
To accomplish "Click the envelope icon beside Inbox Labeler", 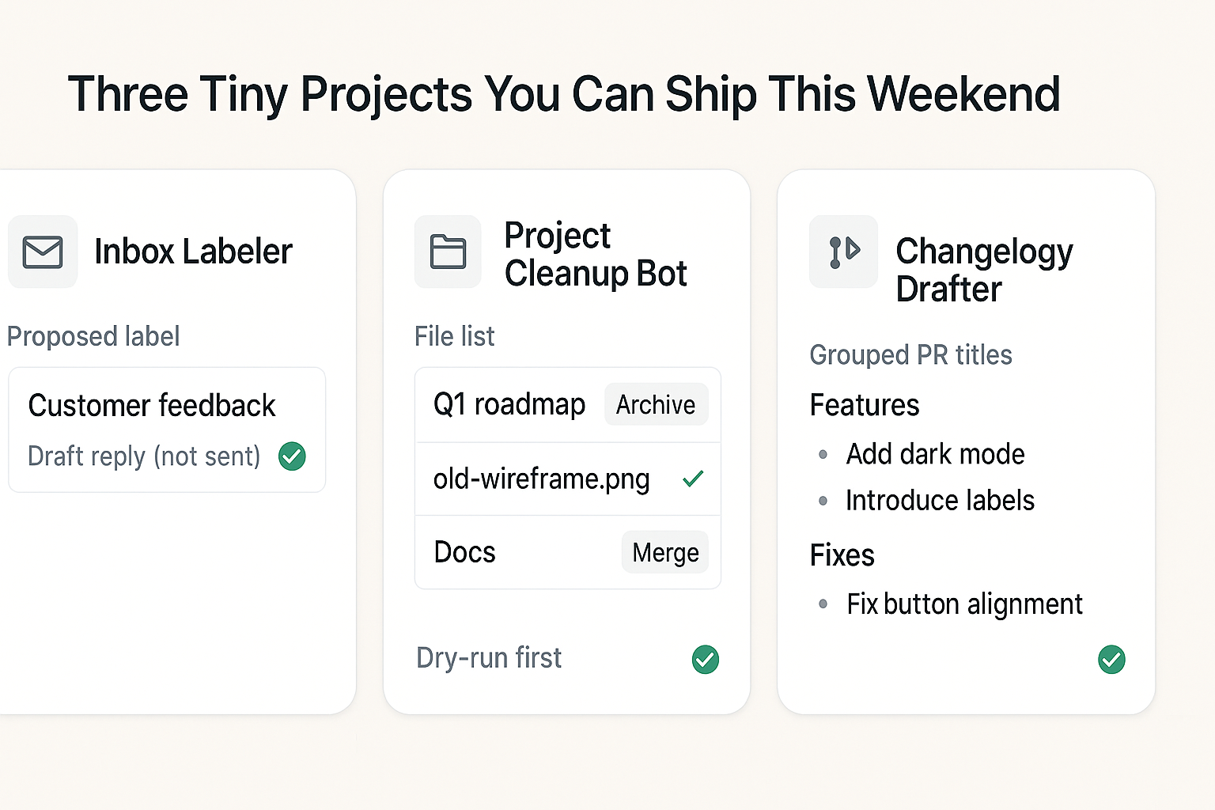I will pyautogui.click(x=43, y=252).
